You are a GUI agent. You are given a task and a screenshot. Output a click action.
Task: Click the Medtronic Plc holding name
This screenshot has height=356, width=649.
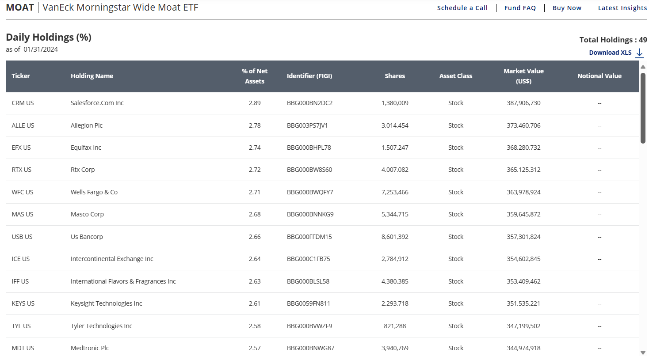tap(90, 348)
